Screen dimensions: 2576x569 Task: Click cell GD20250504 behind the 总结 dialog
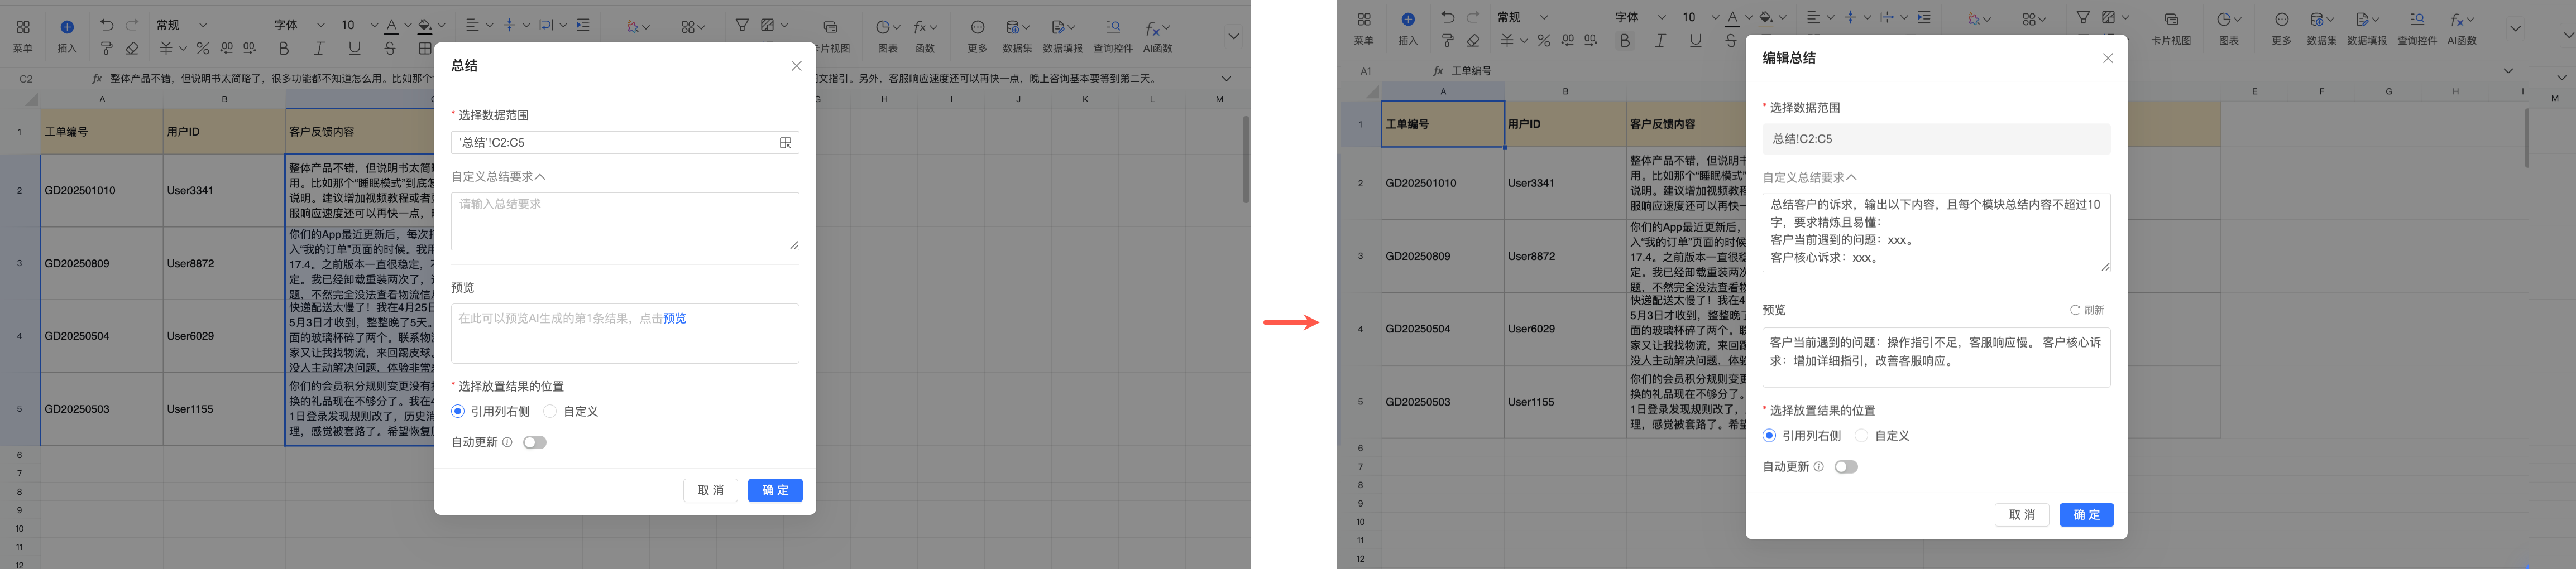point(102,336)
